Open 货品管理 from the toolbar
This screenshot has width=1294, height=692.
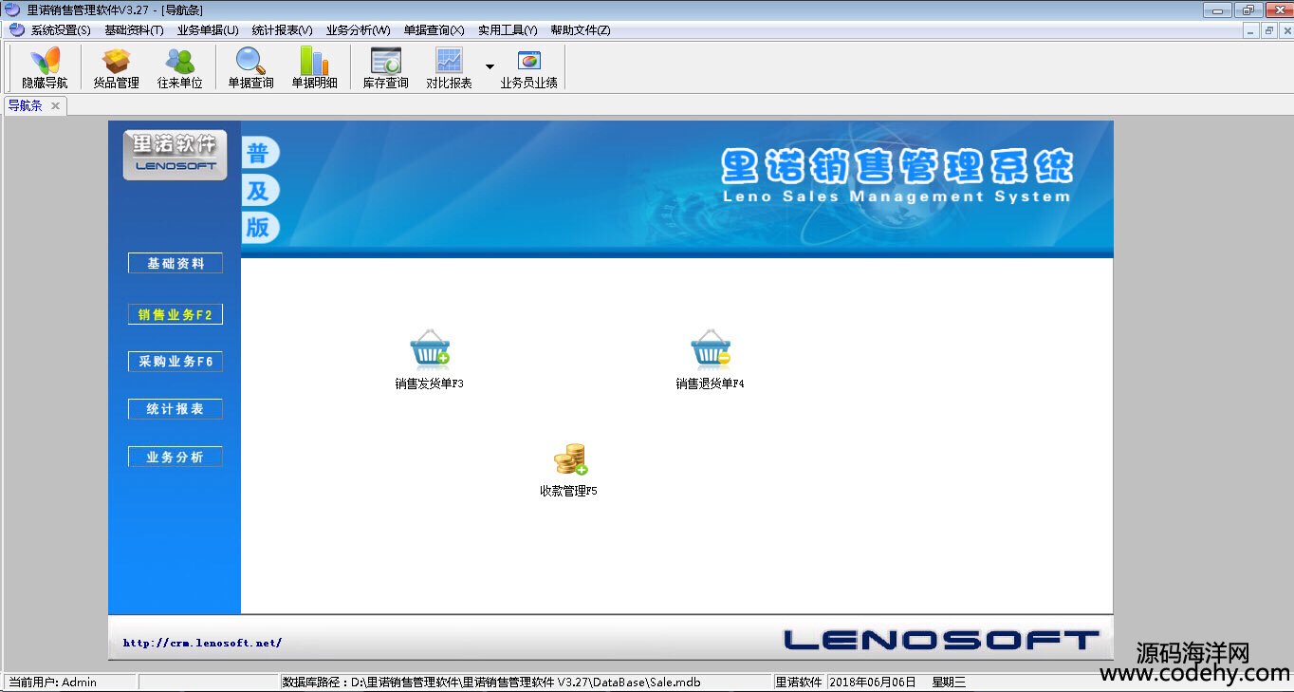116,67
